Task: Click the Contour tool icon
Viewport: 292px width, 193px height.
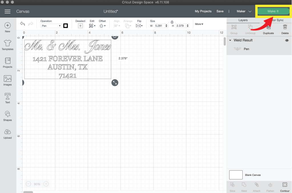Action: click(285, 185)
